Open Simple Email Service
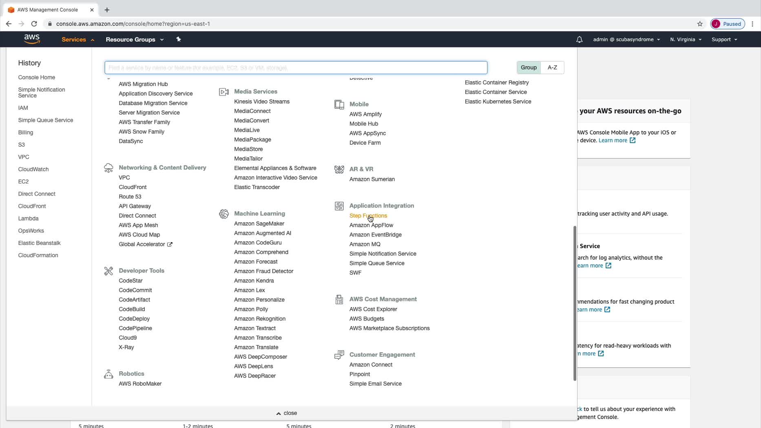 click(376, 384)
